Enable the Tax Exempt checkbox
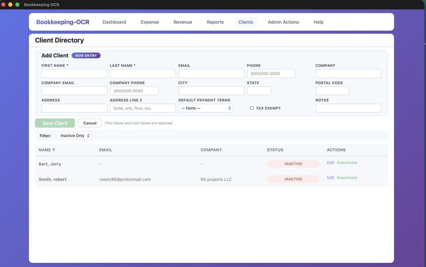This screenshot has width=426, height=267. coord(252,108)
